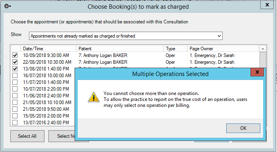Close the Multiple Operations Selected dialog
Image resolution: width=277 pixels, height=152 pixels.
click(257, 72)
